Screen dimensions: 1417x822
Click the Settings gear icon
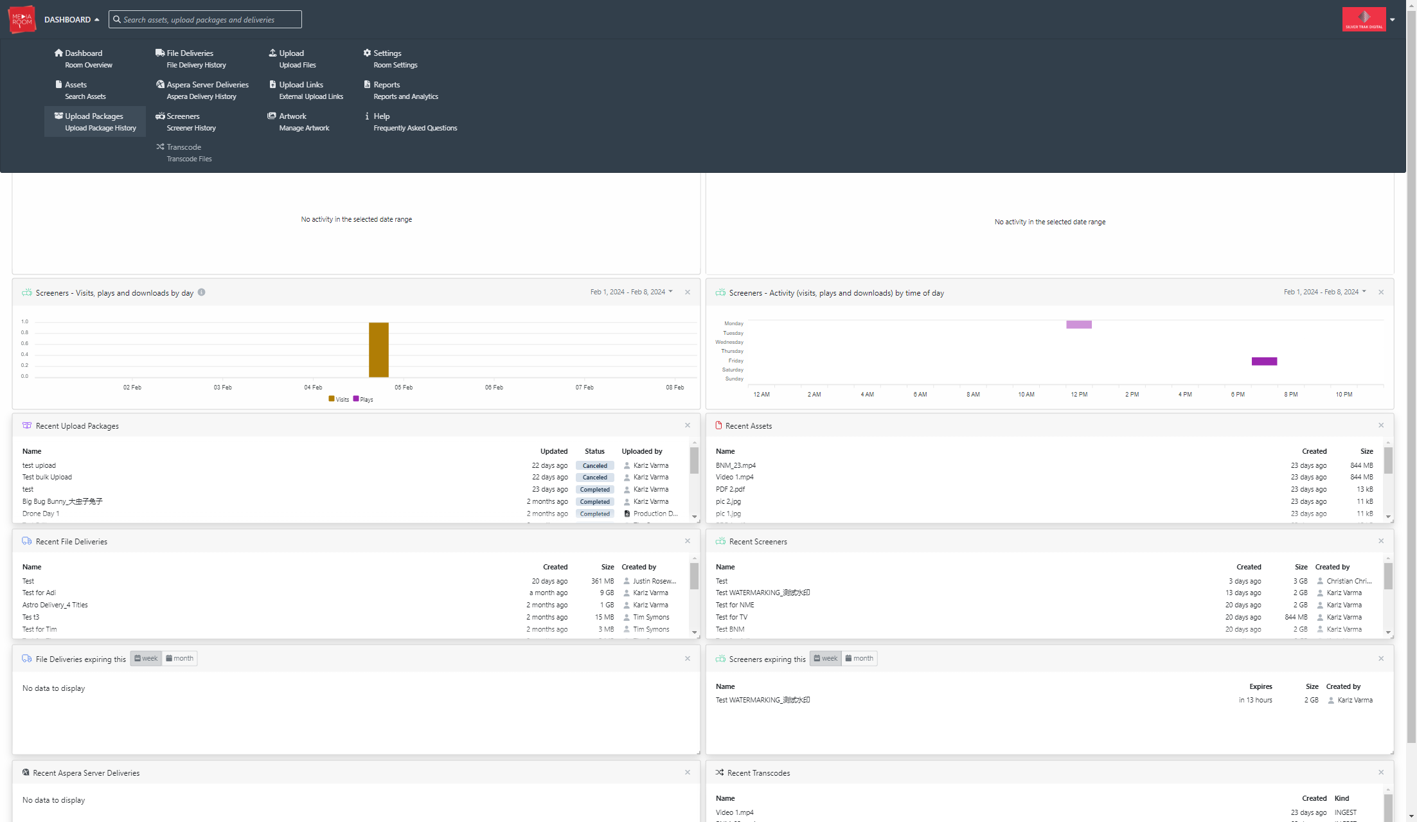(x=367, y=53)
